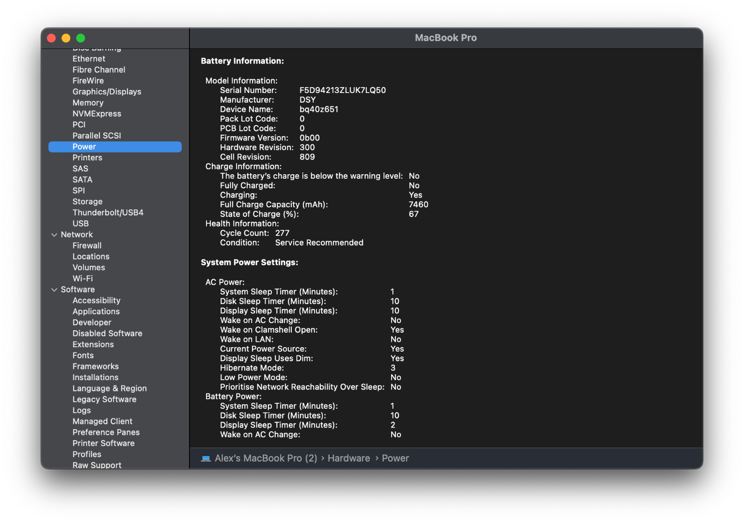This screenshot has width=744, height=523.
Task: Collapse the Software section chevron
Action: 54,290
